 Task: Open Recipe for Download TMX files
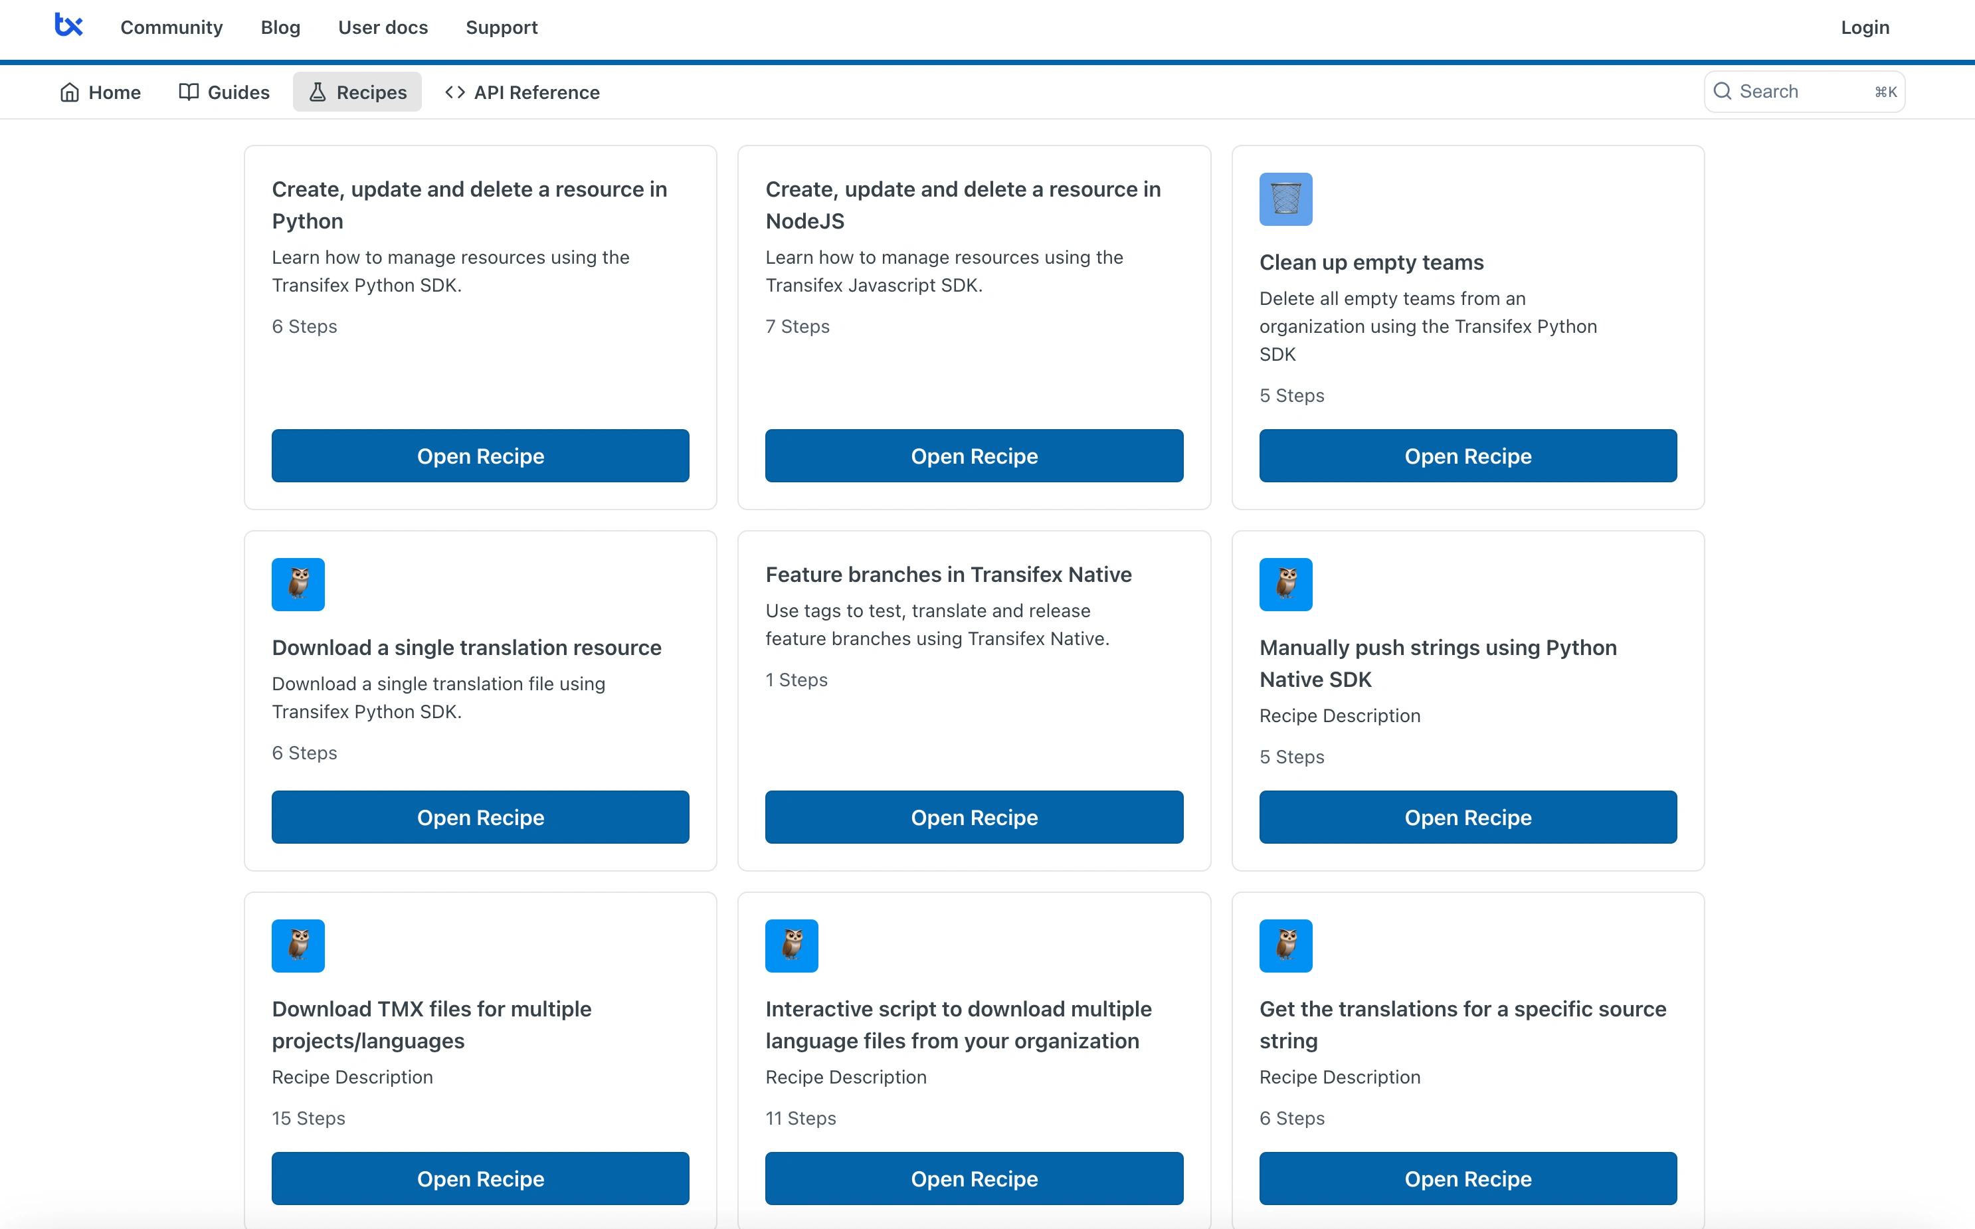click(480, 1179)
